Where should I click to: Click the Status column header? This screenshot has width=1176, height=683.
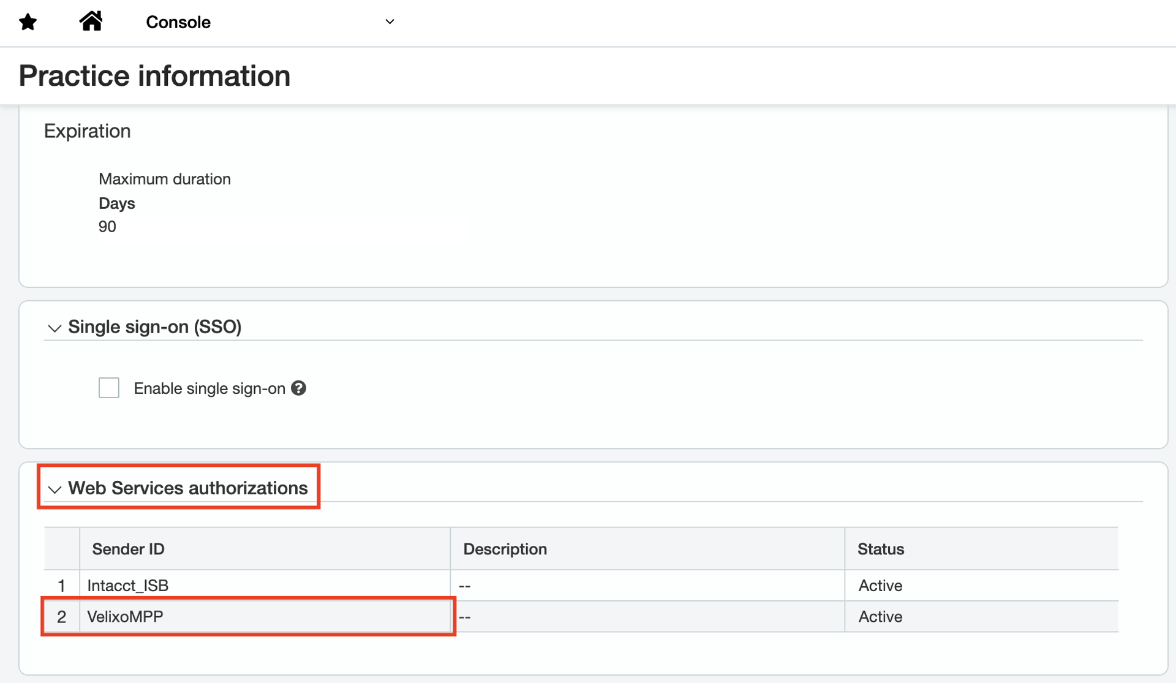click(880, 549)
